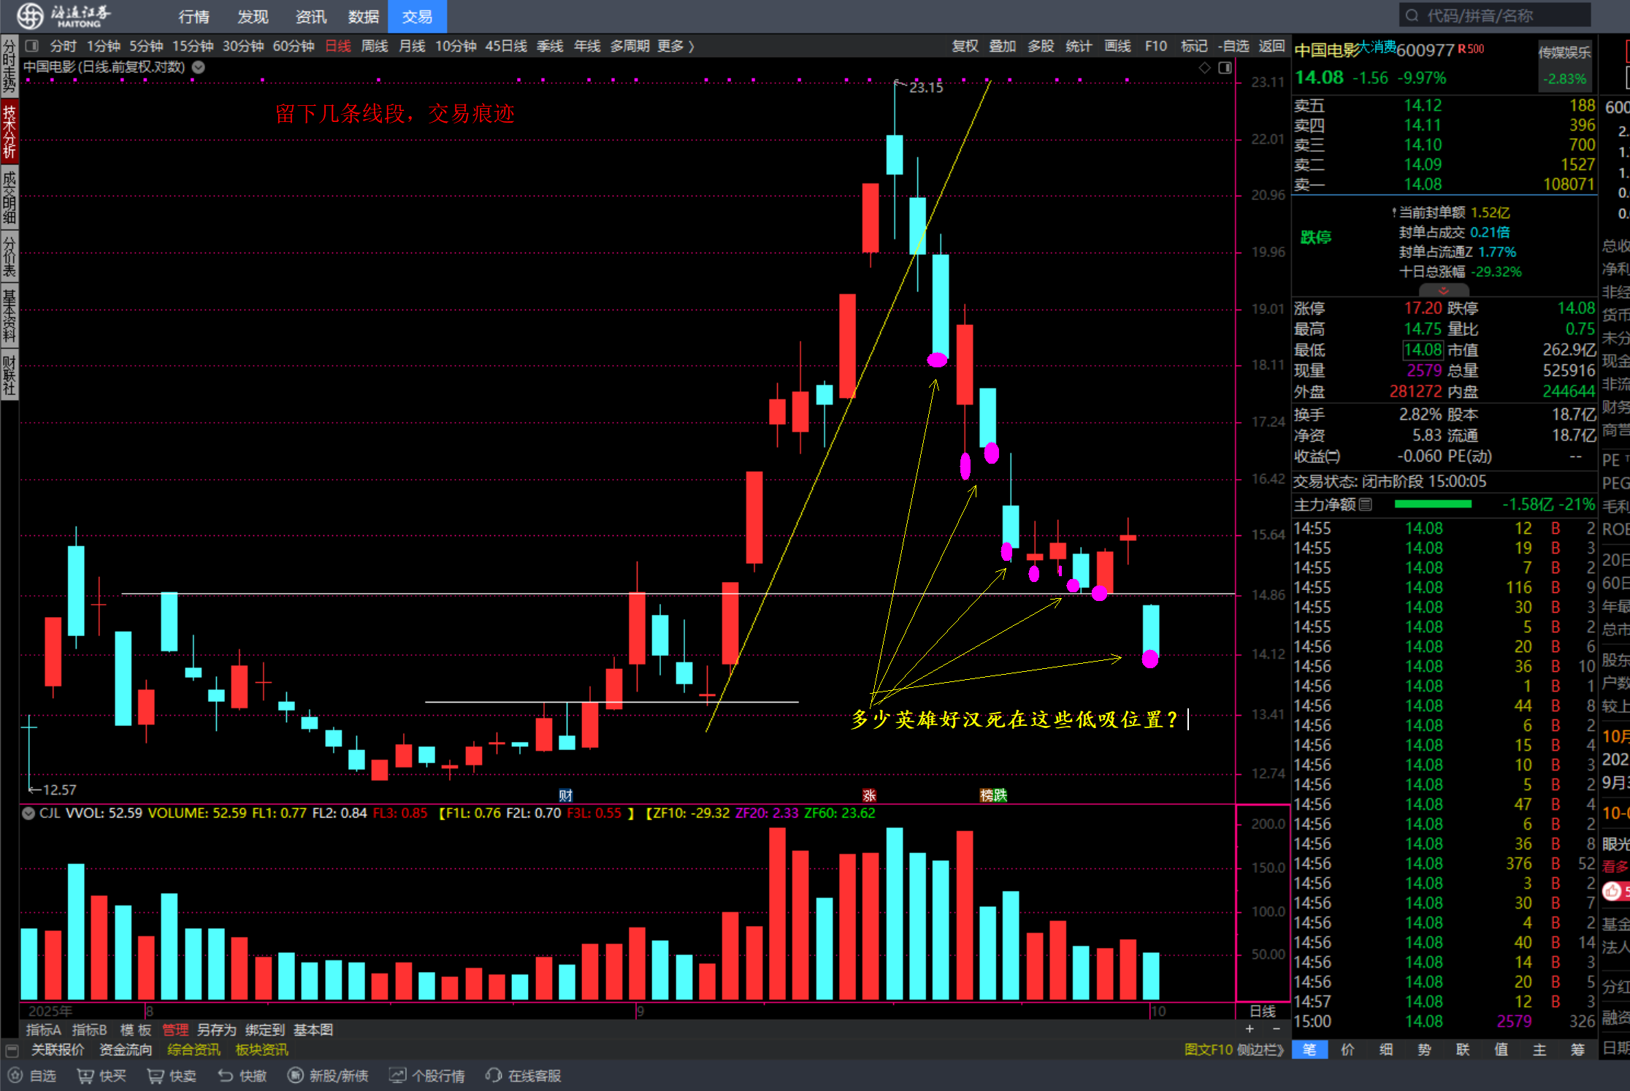Click the green 主力净额 flow bar
The width and height of the screenshot is (1630, 1091).
click(x=1433, y=504)
